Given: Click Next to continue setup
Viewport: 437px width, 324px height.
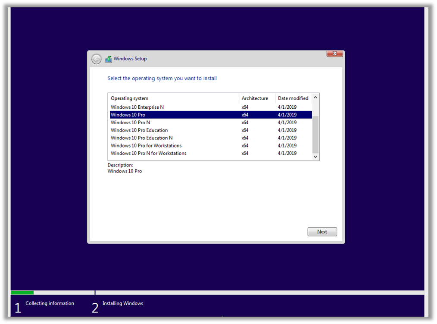Looking at the screenshot, I should point(322,232).
